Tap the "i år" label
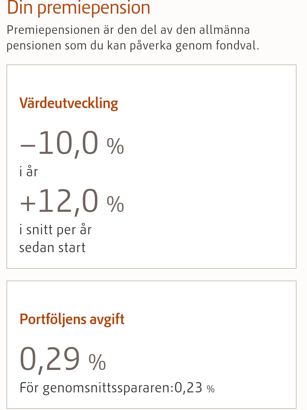 pos(28,172)
